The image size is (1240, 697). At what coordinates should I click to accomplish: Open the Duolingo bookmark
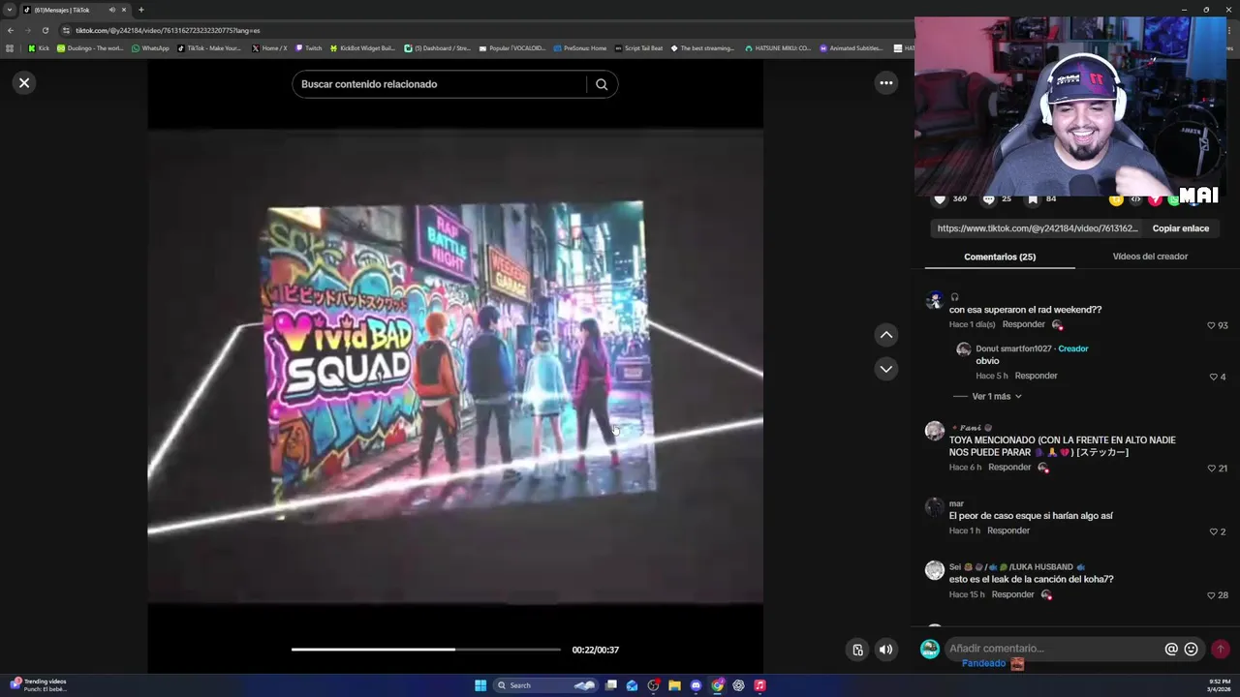tap(90, 48)
